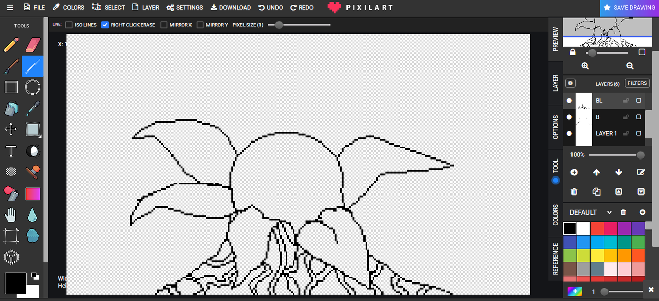Viewport: 659px width, 301px height.
Task: Move the layer up with arrow
Action: point(596,172)
